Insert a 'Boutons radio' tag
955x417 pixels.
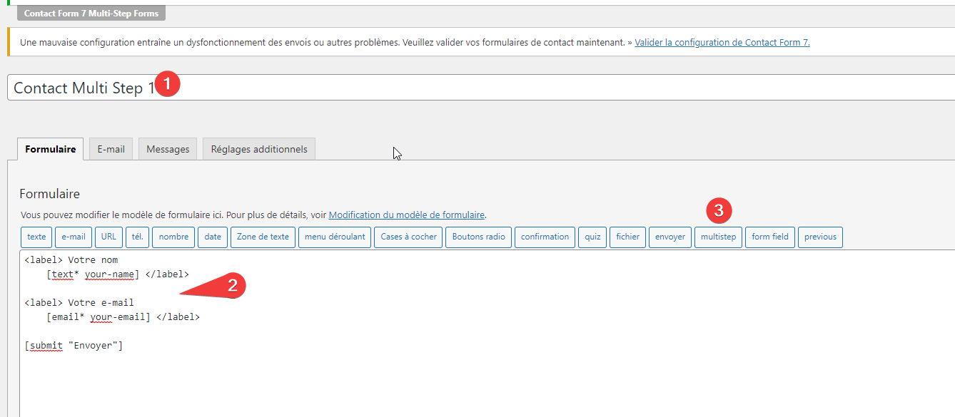tap(478, 237)
